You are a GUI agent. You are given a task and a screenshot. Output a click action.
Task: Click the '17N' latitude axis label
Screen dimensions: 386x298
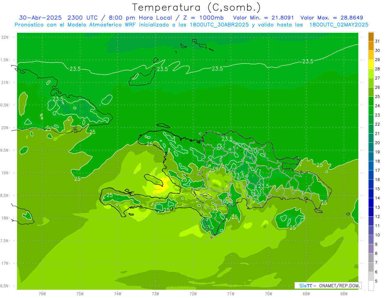click(x=5, y=263)
